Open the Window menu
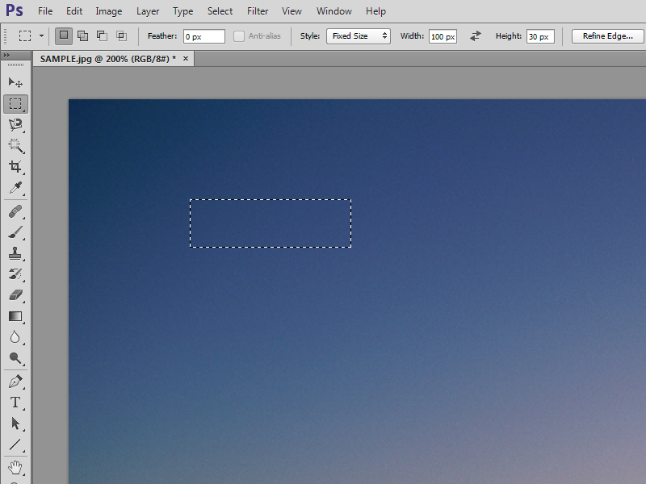This screenshot has height=484, width=646. [x=334, y=11]
